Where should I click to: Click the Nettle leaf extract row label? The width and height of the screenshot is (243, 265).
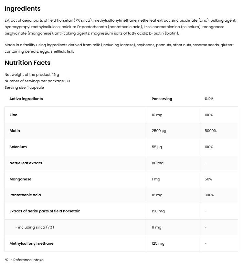tap(26, 163)
